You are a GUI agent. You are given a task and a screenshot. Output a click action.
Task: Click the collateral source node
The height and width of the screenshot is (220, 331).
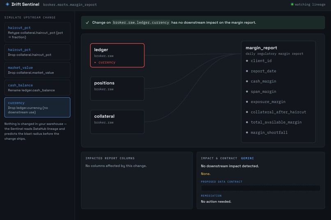point(117,122)
